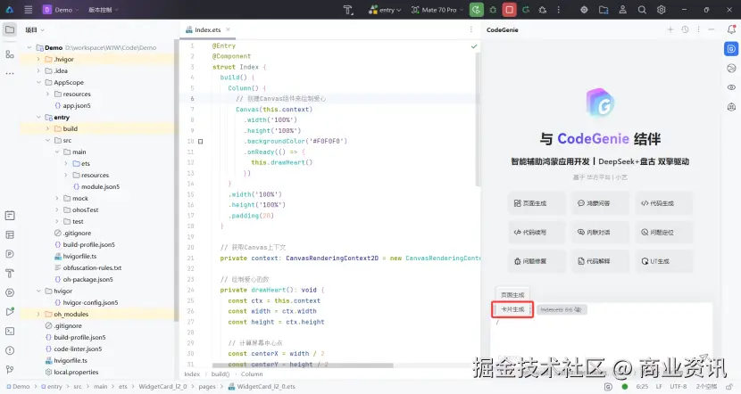Click the 代码生成 quick-action card
The image size is (741, 394).
[663, 203]
